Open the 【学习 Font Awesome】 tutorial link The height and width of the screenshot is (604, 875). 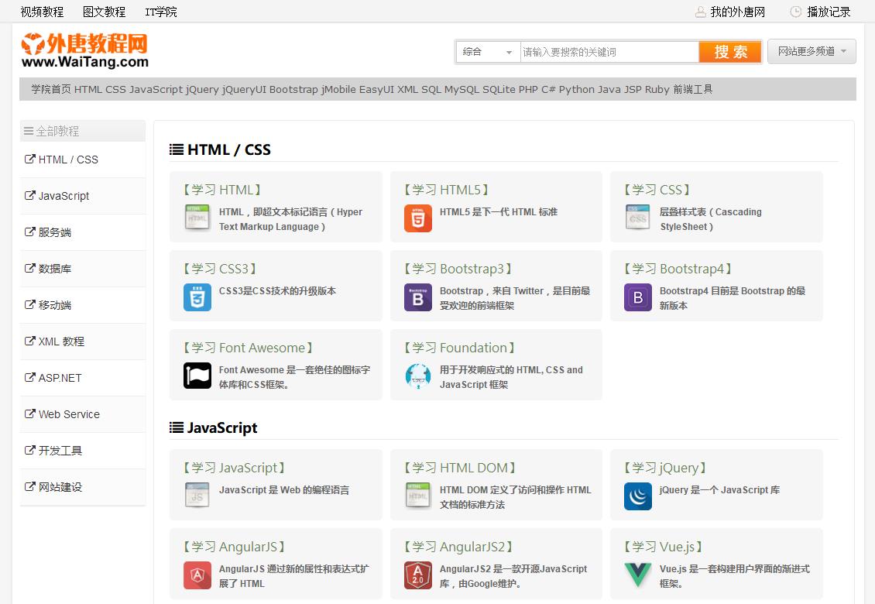[248, 348]
